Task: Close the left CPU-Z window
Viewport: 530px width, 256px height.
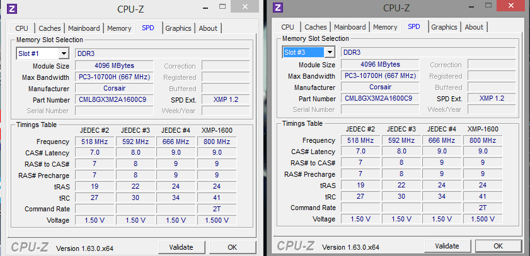Action: point(245,6)
